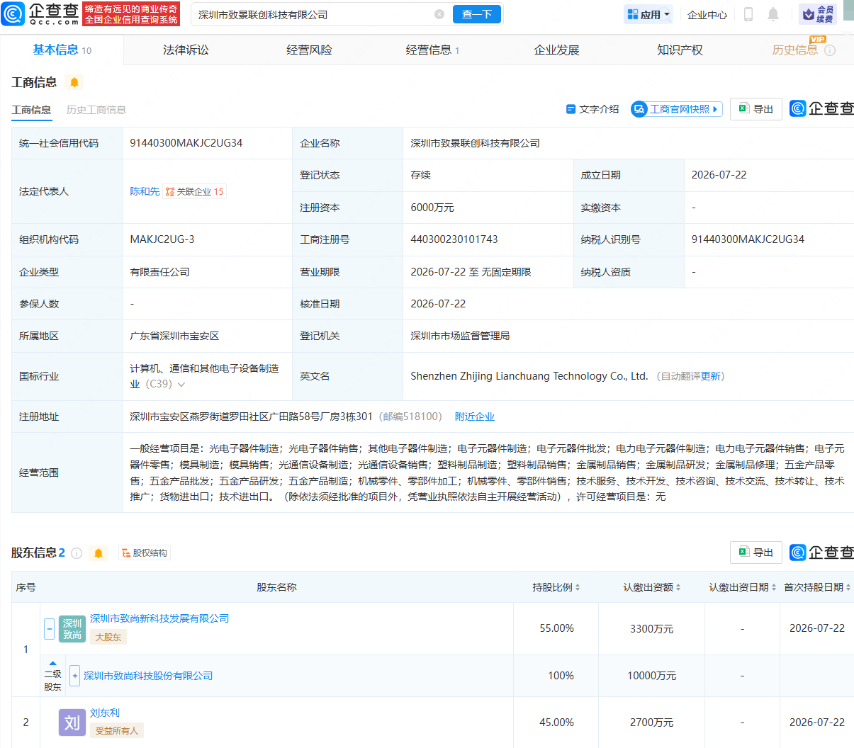Click the 查一下 search button
The image size is (854, 748).
477,14
